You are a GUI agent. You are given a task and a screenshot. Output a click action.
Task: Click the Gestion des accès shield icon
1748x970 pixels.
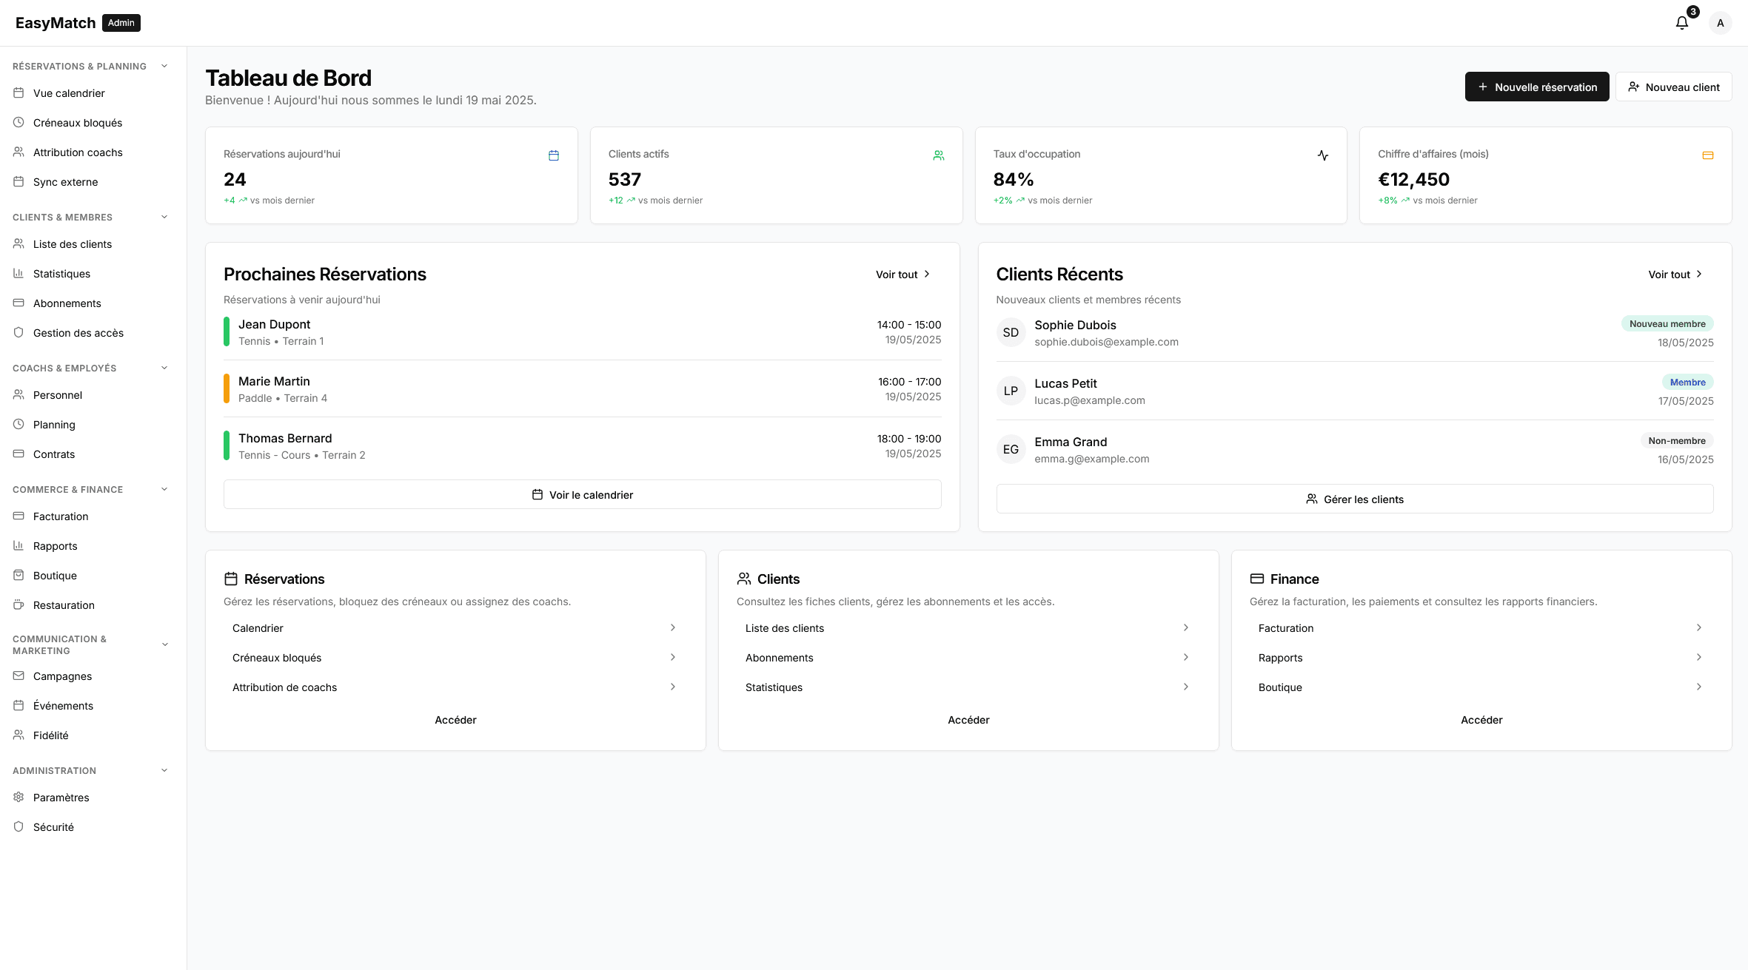tap(19, 332)
